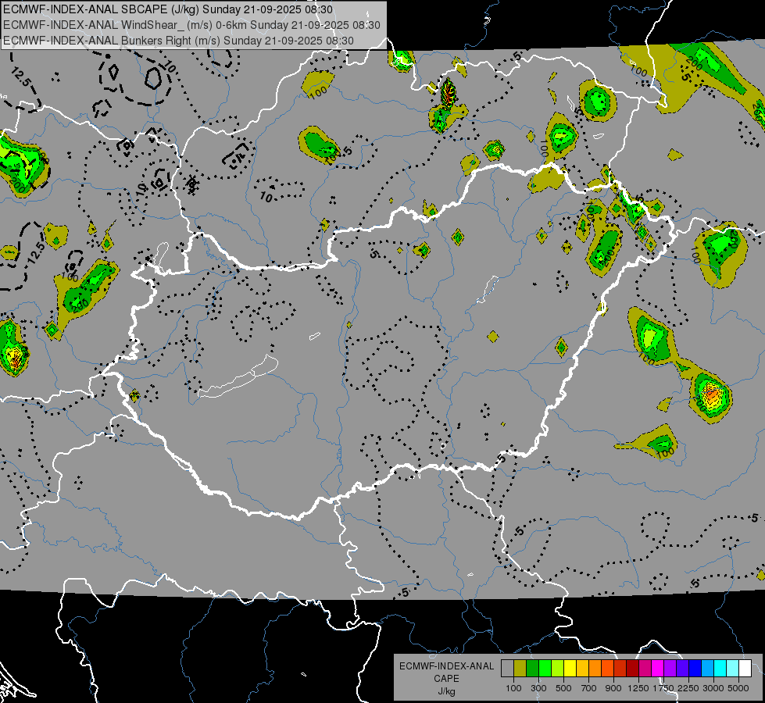Pick the olive swatch in the CAPE legend
This screenshot has width=765, height=703.
tap(520, 669)
